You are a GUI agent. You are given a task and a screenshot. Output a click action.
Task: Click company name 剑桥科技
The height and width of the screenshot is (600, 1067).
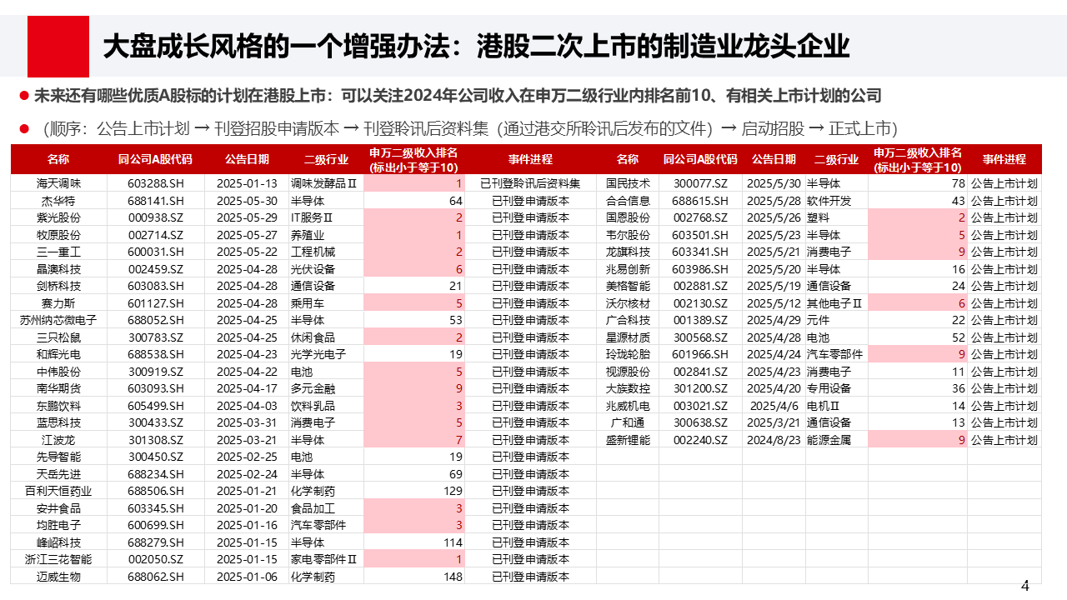pyautogui.click(x=59, y=286)
